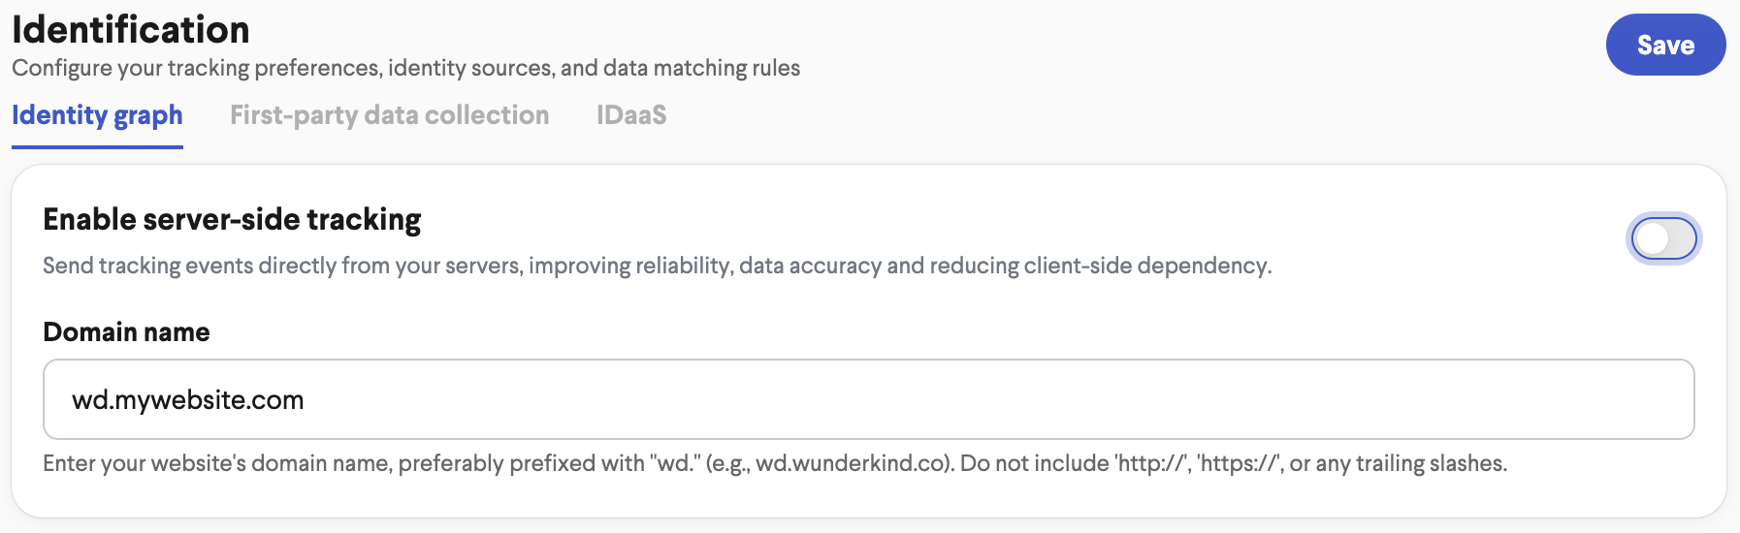The image size is (1740, 533).
Task: Click the subtitle about configuring tracking preferences
Action: pyautogui.click(x=405, y=68)
